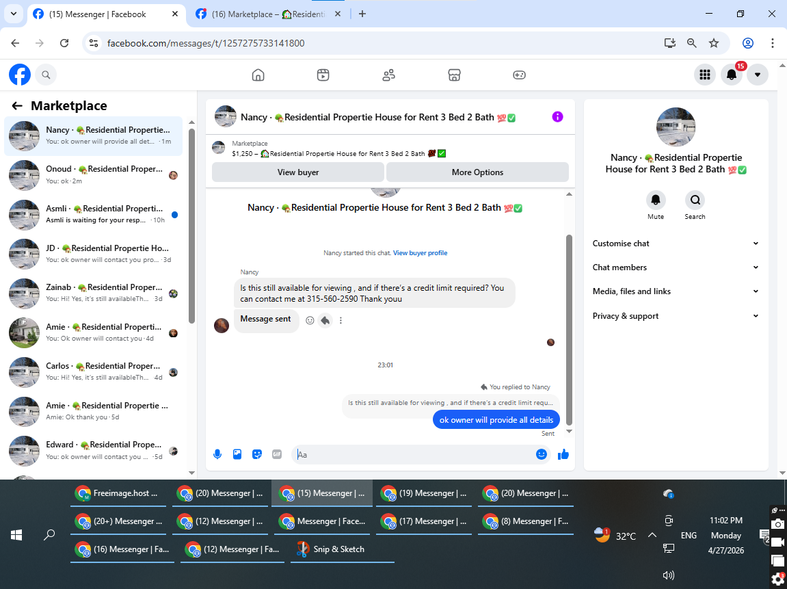The height and width of the screenshot is (589, 787).
Task: Open tab search dropdown arrow
Action: tap(14, 14)
